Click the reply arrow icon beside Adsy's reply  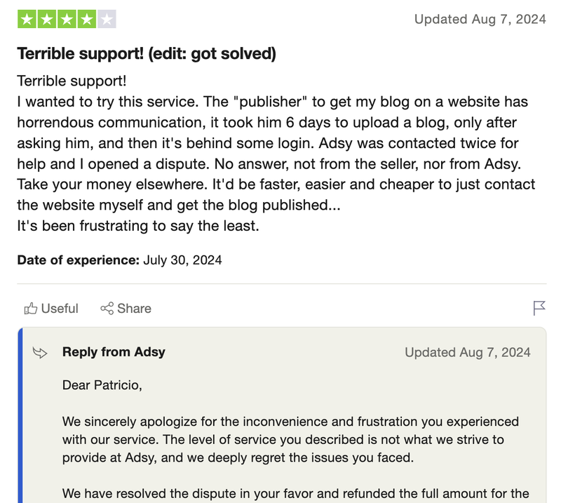(x=40, y=352)
